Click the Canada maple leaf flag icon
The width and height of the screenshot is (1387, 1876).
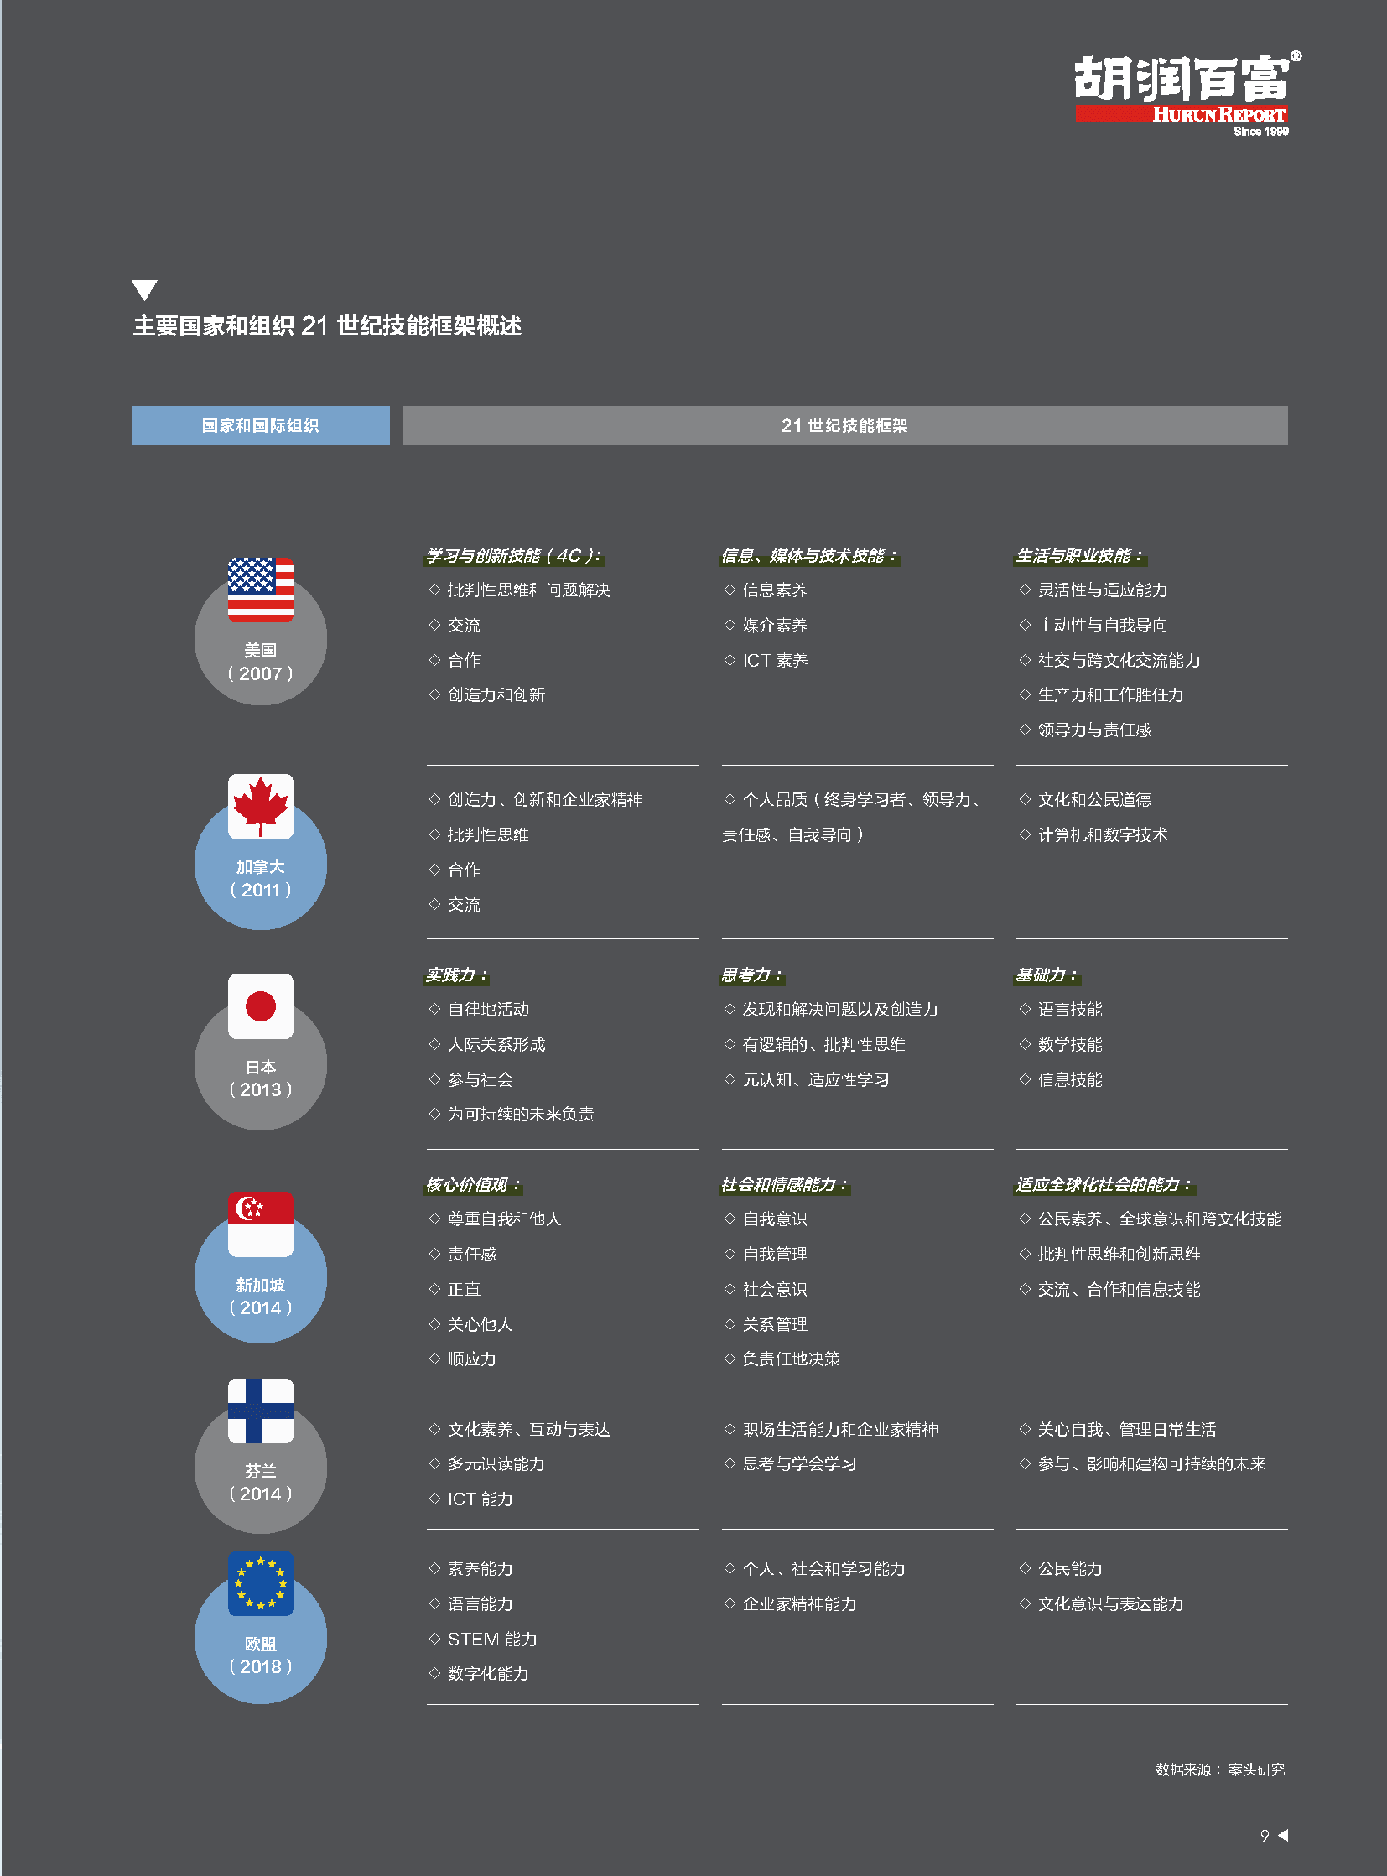click(260, 806)
